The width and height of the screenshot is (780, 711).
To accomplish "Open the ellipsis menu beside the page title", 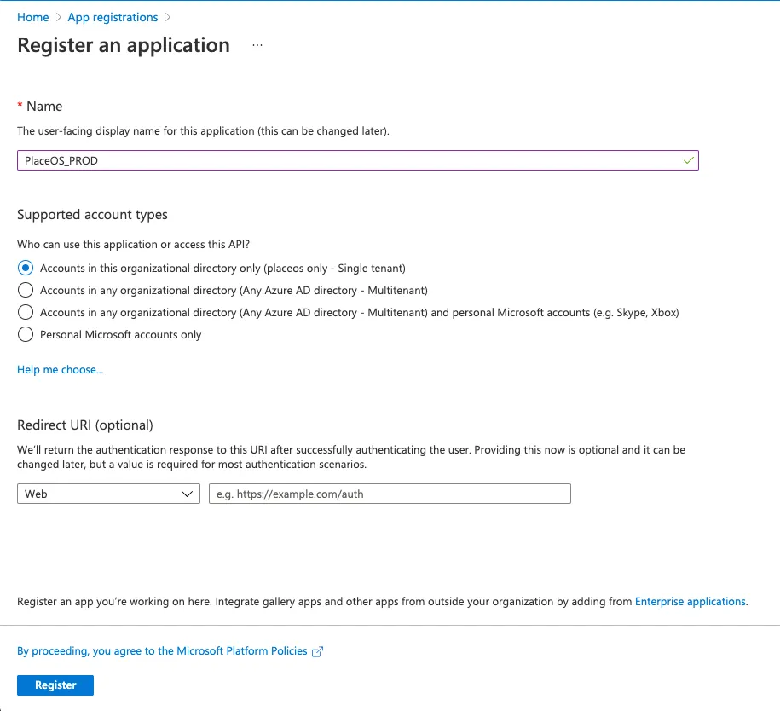I will (257, 46).
